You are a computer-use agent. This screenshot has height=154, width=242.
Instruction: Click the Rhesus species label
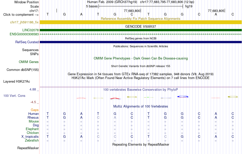[33, 118]
